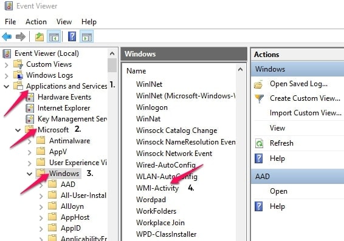Expand the All-User-Install folder
Image resolution: width=344 pixels, height=241 pixels.
pyautogui.click(x=41, y=196)
